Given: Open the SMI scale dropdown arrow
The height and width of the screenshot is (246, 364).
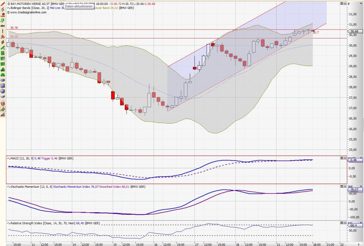Looking at the screenshot, I should [x=361, y=187].
